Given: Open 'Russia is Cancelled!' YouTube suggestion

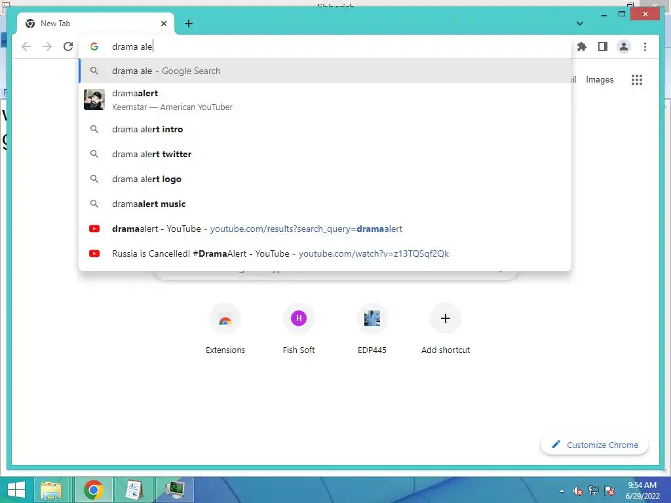Looking at the screenshot, I should tap(325, 253).
